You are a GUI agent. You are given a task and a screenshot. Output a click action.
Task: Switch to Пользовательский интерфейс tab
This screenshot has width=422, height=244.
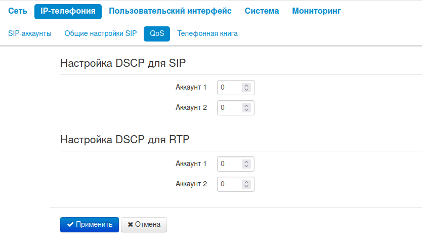(x=170, y=11)
